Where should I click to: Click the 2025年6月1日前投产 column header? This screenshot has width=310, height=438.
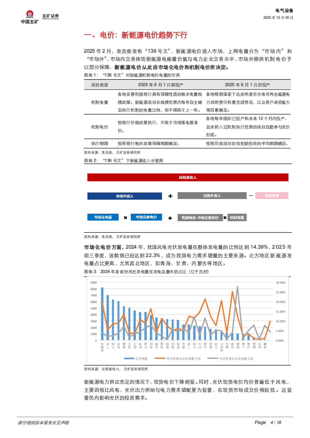click(160, 85)
